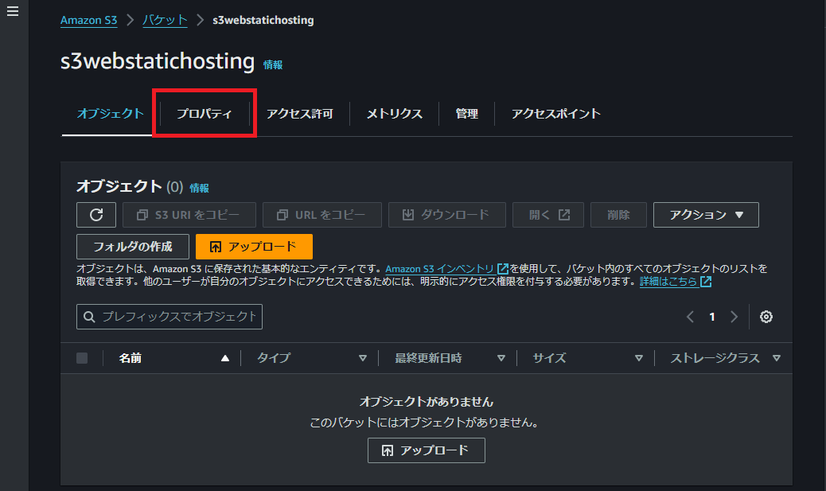Open the バケット breadcrumb link
The width and height of the screenshot is (826, 491).
pyautogui.click(x=165, y=20)
